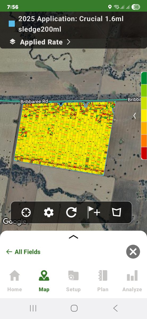The height and width of the screenshot is (319, 147).
Task: Tap the center-on-location crosshair icon
Action: pos(26,212)
